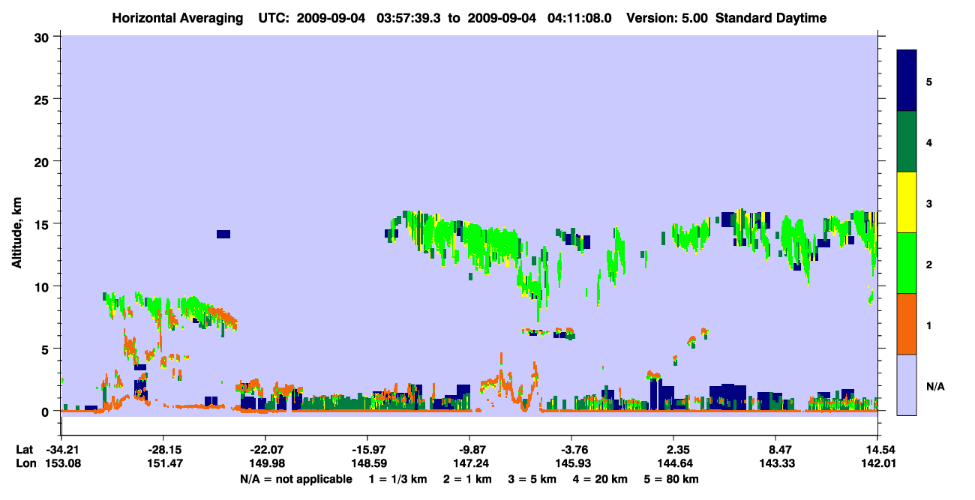The image size is (975, 500).
Task: Click the isolated dark blue block near 14 km
Action: coord(223,234)
